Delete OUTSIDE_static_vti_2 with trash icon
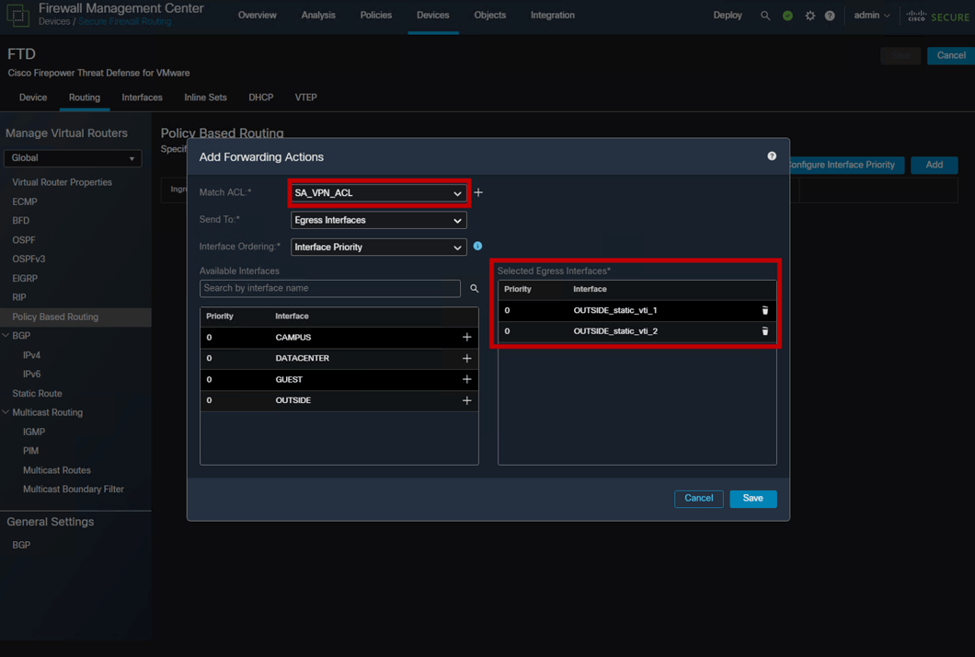The image size is (975, 657). pyautogui.click(x=765, y=331)
